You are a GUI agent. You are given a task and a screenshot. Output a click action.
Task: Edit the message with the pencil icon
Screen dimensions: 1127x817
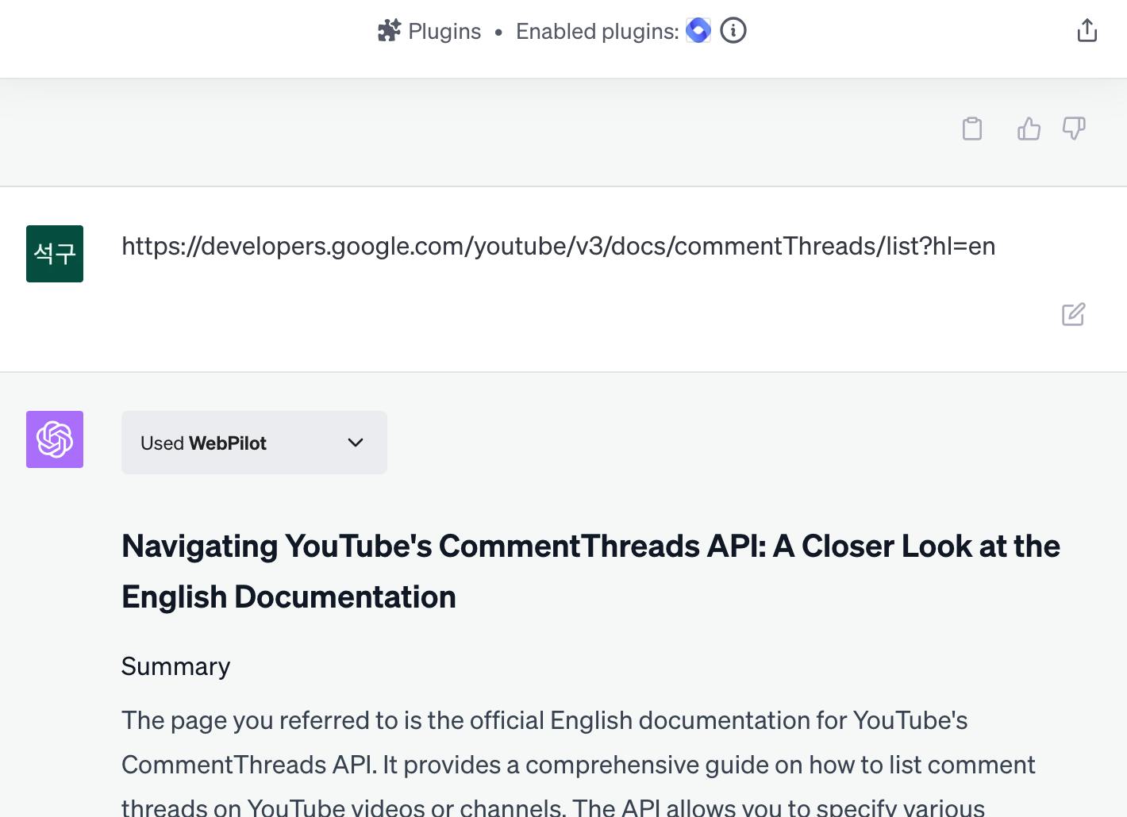coord(1073,314)
